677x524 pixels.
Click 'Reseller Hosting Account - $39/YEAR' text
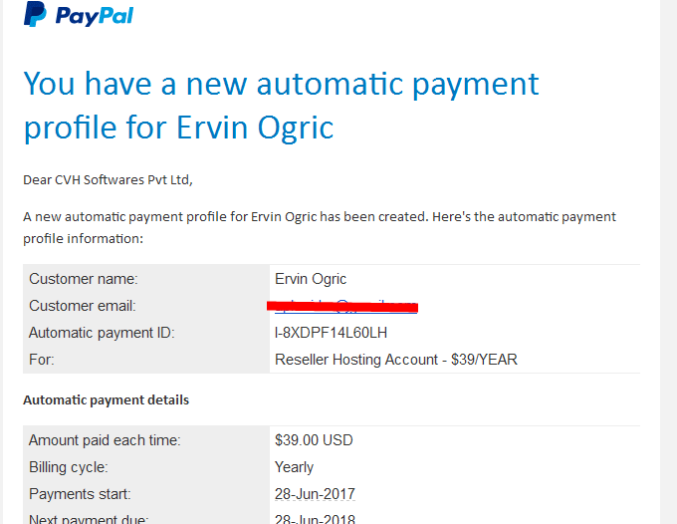point(396,360)
